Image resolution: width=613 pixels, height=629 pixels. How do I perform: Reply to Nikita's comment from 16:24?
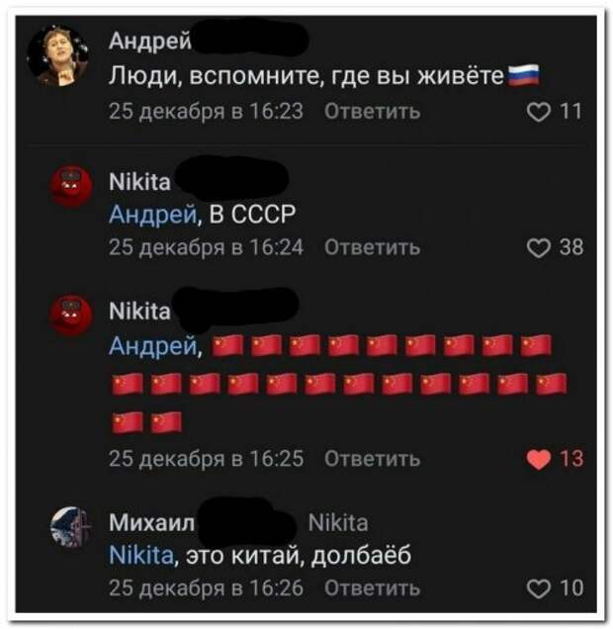[x=373, y=246]
